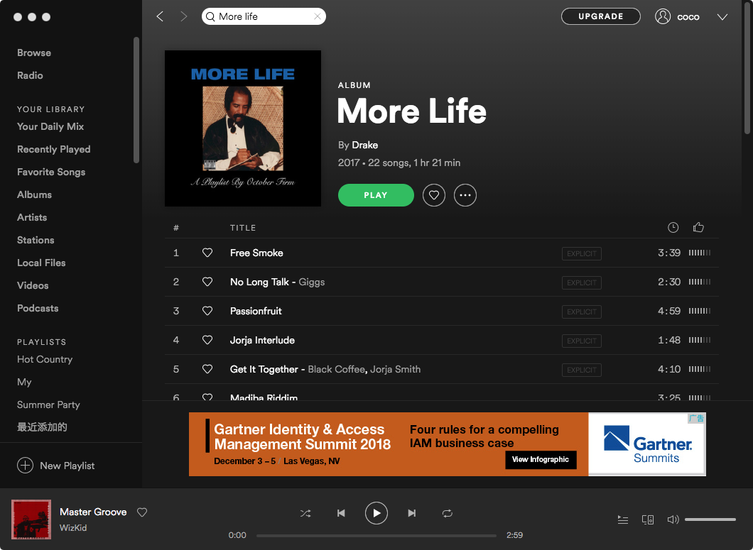The height and width of the screenshot is (550, 753).
Task: Go forward with the right arrow
Action: [x=183, y=17]
